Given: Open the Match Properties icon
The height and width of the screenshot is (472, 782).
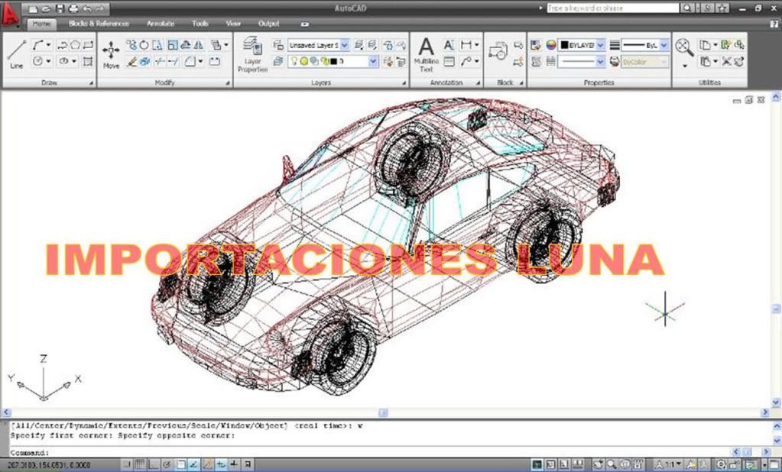Looking at the screenshot, I should point(536,45).
